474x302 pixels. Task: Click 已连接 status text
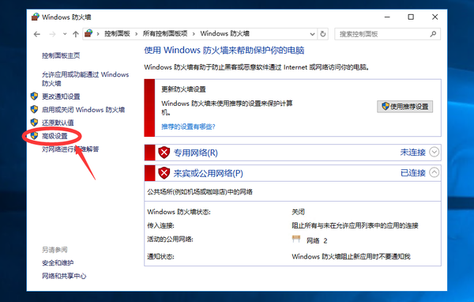coord(412,173)
